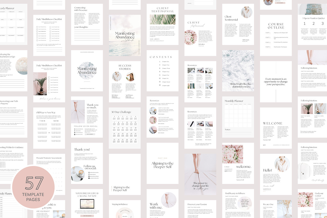Select the Shine bright like the diamond page
327x218 pixels.
[238, 71]
